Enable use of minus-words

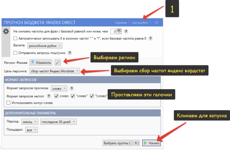click(x=8, y=103)
